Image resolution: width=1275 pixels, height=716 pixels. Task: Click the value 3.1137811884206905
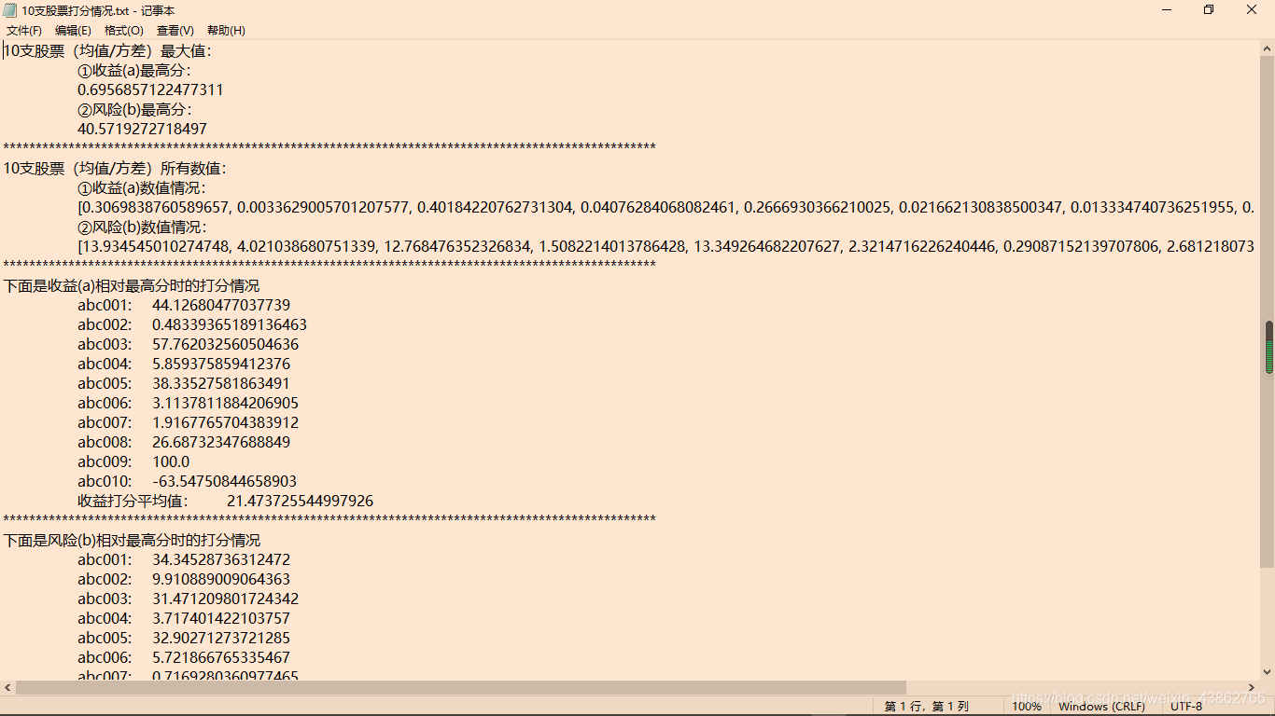[226, 404]
